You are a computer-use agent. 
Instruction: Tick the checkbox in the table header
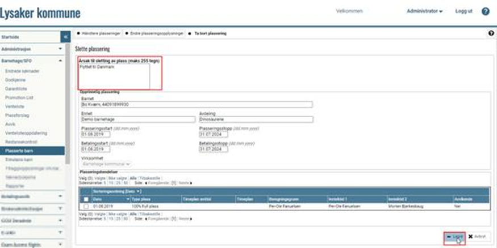pyautogui.click(x=85, y=199)
